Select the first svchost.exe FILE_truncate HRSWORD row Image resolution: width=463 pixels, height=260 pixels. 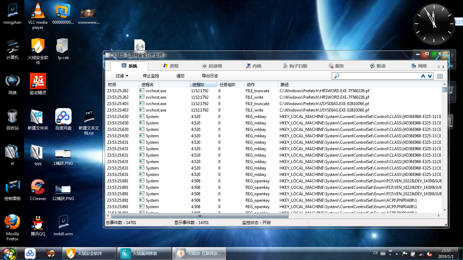pos(274,91)
